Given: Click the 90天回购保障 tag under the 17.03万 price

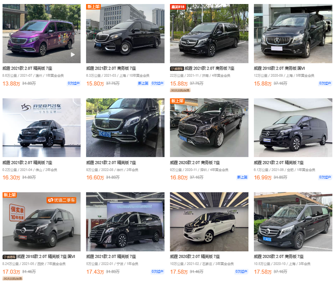Looking at the screenshot, I should tap(13, 279).
